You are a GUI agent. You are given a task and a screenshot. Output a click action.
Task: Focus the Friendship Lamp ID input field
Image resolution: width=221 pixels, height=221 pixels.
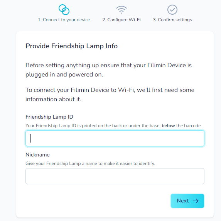[115, 138]
